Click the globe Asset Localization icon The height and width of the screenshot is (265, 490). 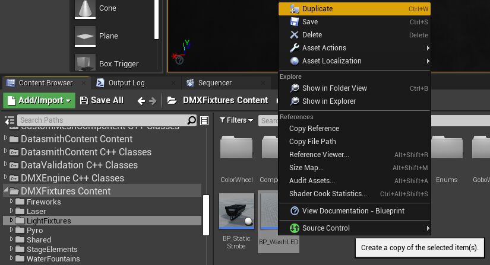(295, 61)
